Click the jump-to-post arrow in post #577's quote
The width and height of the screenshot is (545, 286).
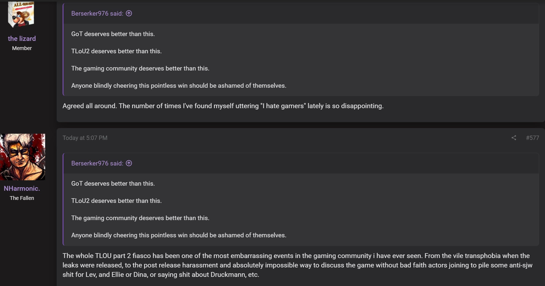[129, 163]
